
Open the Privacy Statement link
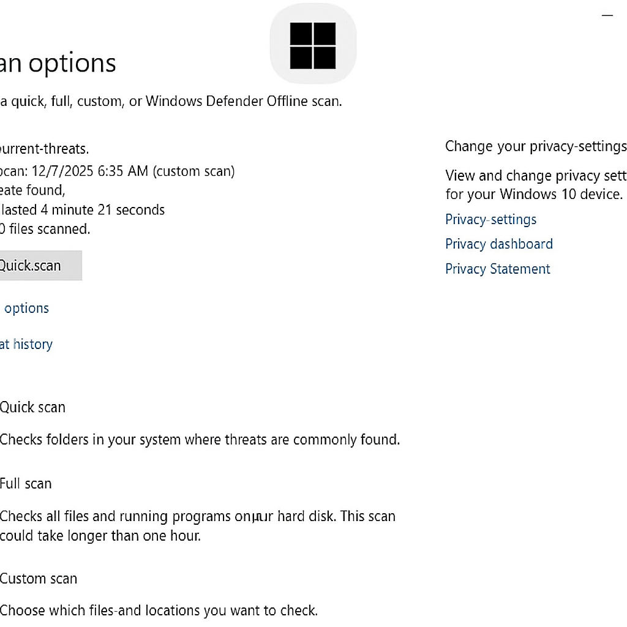click(498, 269)
